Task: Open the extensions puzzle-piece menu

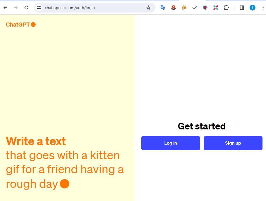Action: [x=226, y=8]
